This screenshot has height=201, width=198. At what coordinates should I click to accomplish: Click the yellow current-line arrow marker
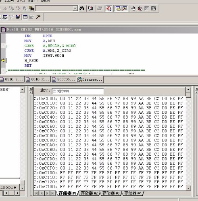coord(3,61)
